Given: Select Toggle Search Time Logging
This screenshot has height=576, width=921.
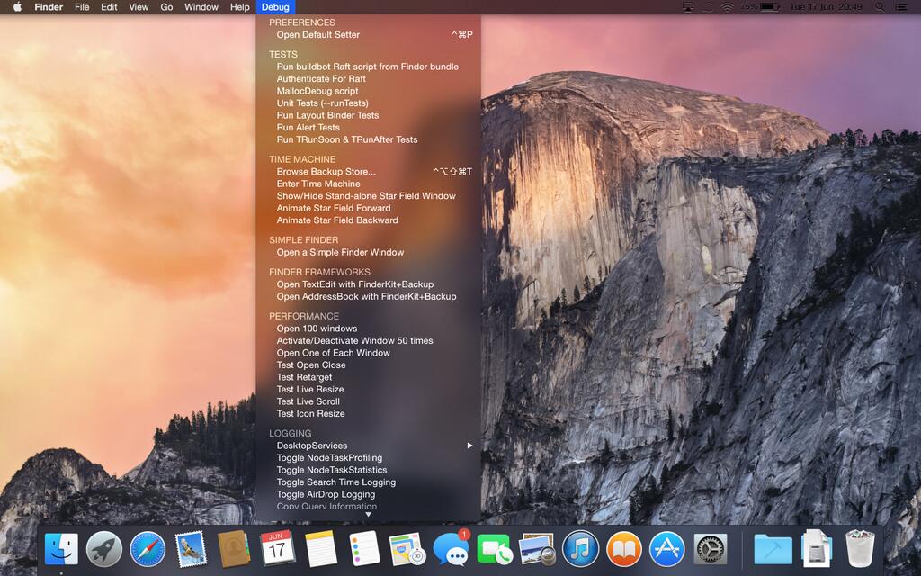Looking at the screenshot, I should coord(368,482).
